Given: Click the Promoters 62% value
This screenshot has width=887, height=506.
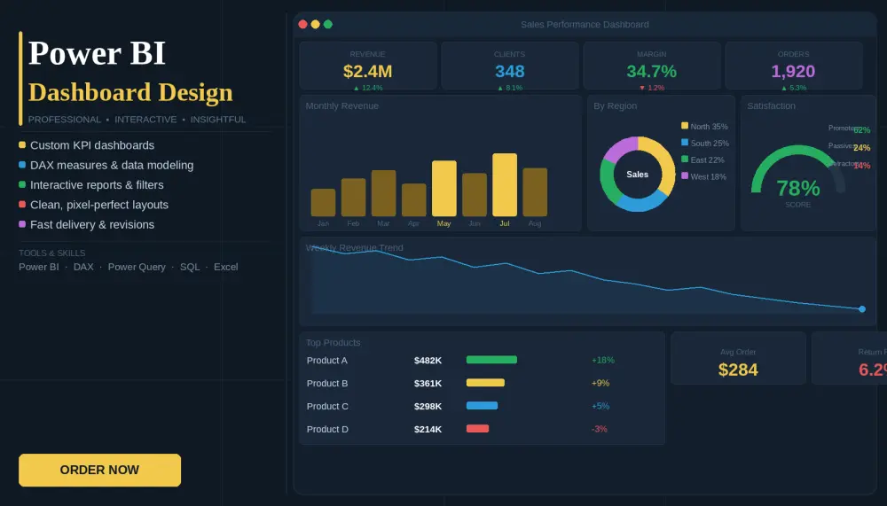Looking at the screenshot, I should (x=861, y=130).
